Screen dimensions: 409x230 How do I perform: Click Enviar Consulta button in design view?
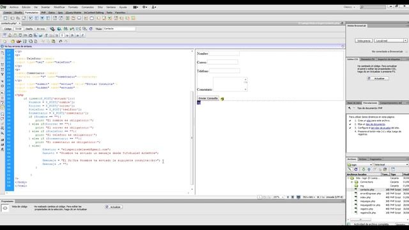(x=208, y=98)
